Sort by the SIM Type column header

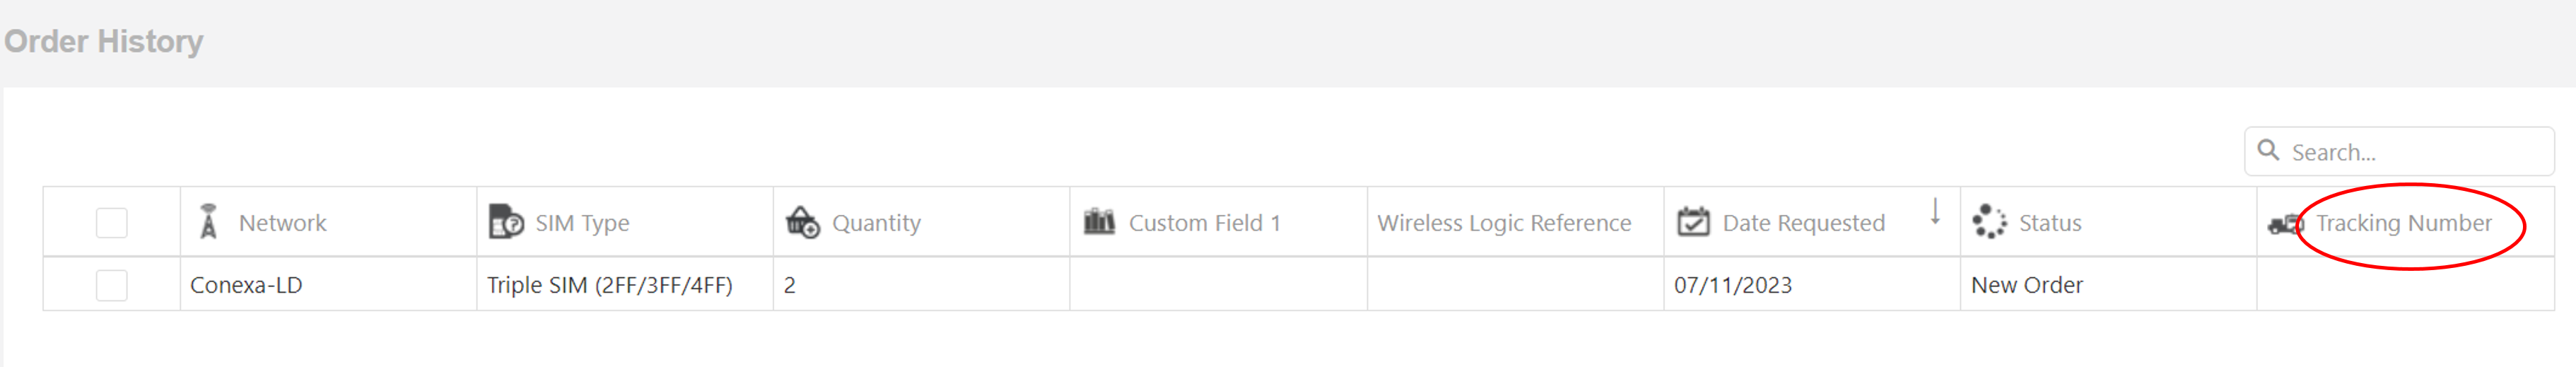tap(582, 223)
